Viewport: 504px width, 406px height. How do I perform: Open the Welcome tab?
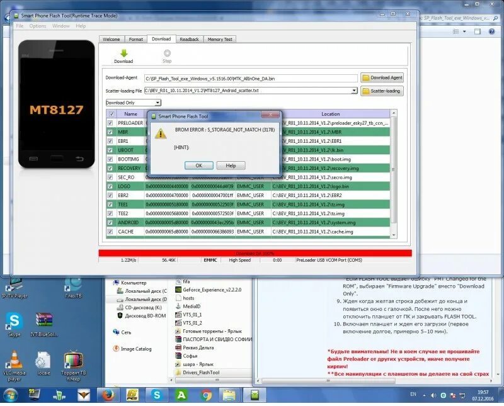coord(112,39)
